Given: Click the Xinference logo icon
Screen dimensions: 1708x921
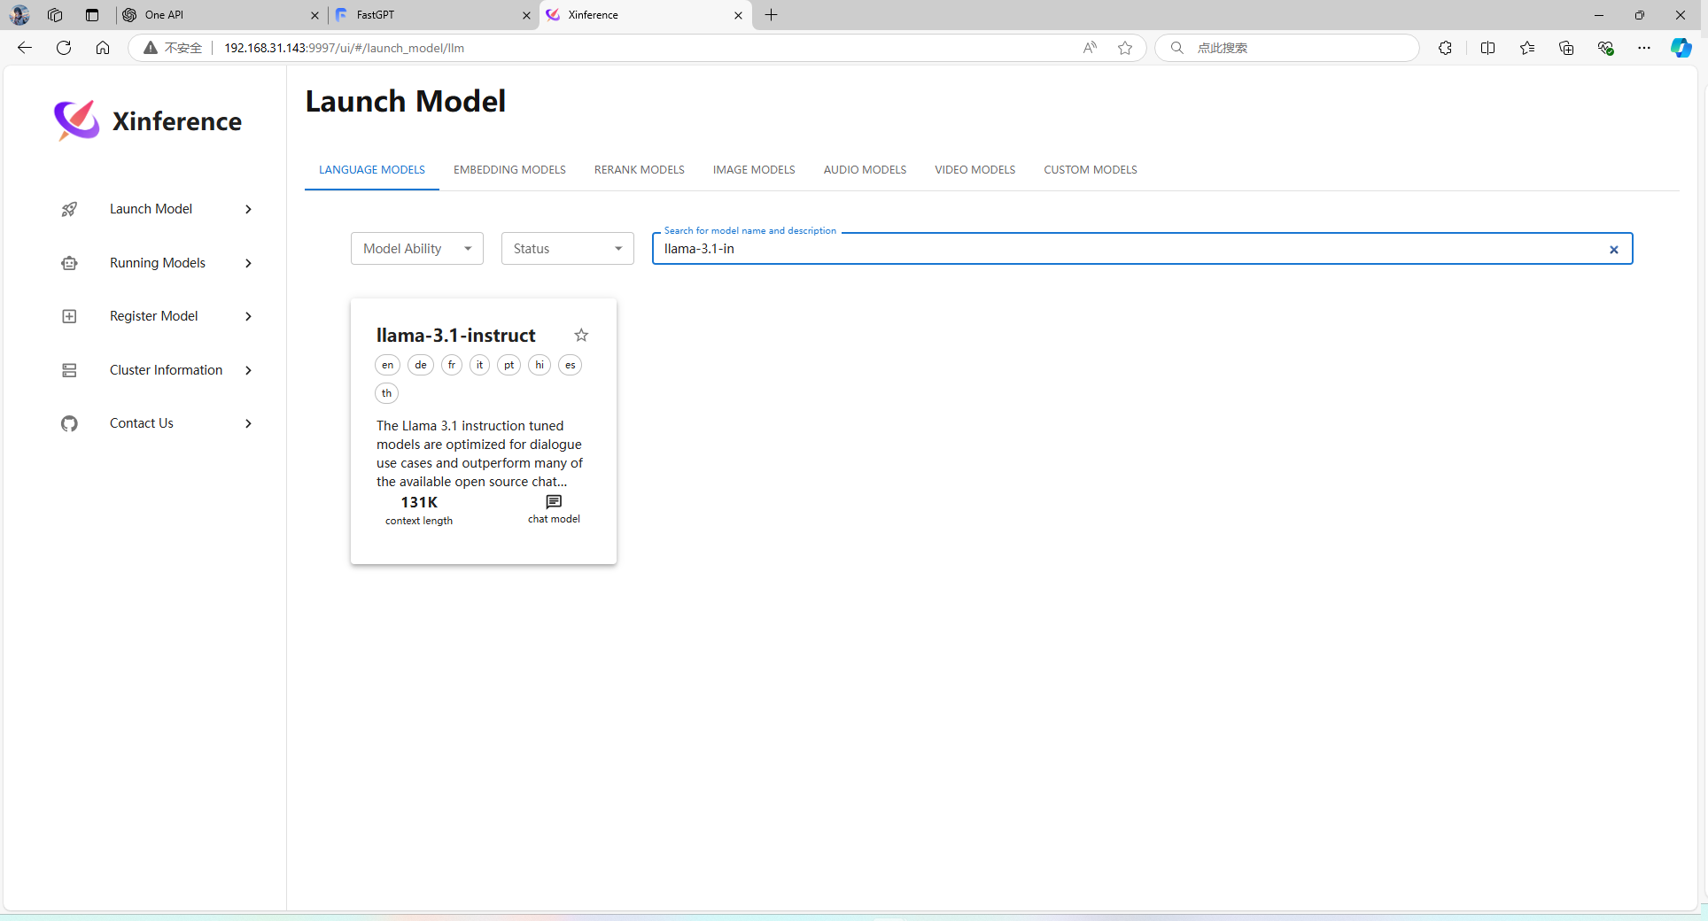Looking at the screenshot, I should pos(76,120).
